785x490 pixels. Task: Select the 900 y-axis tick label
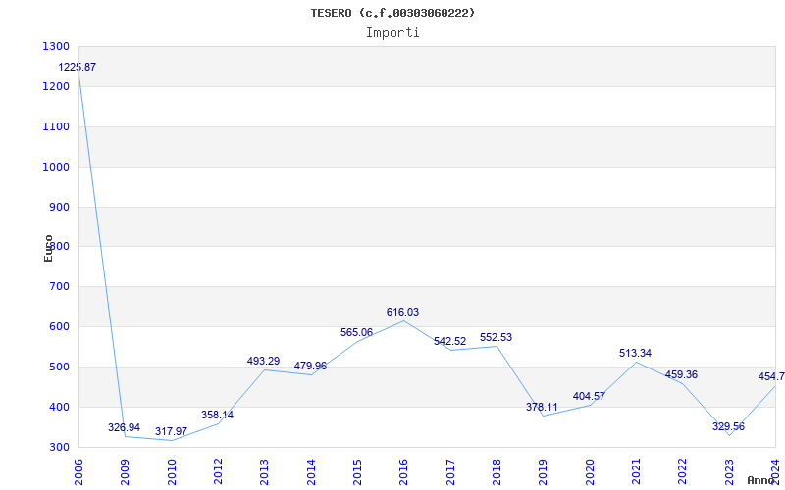tap(59, 207)
